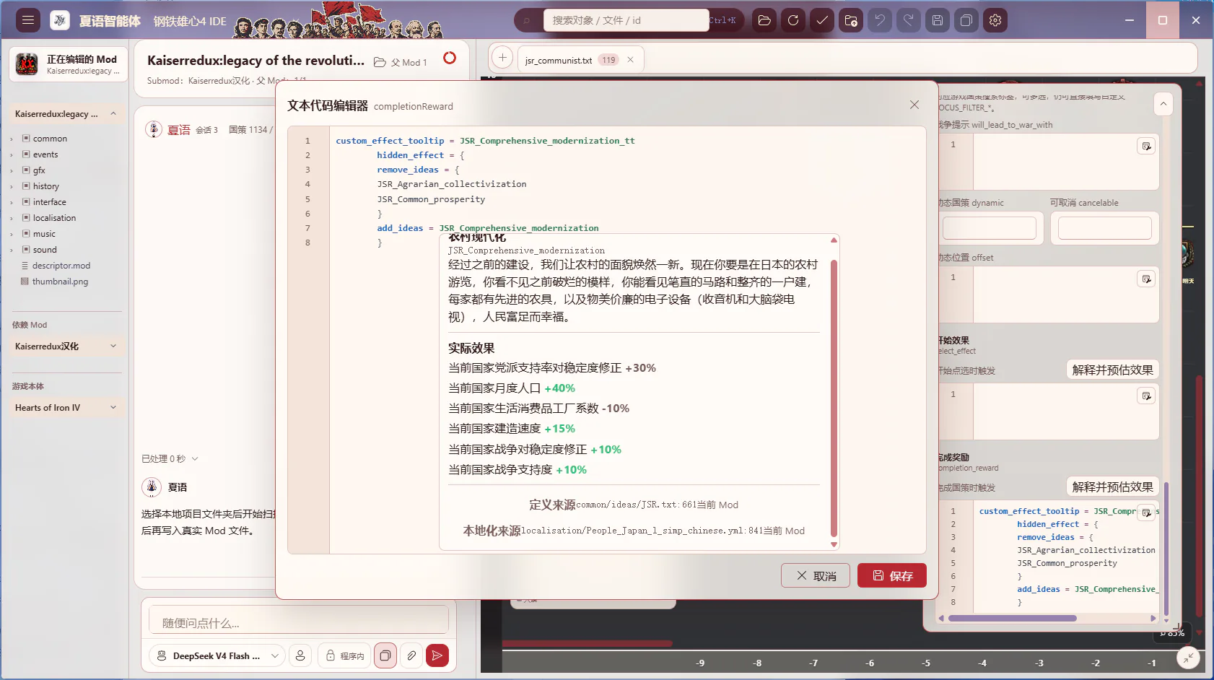Collapse the right properties panel section
The image size is (1214, 680).
click(x=1163, y=104)
